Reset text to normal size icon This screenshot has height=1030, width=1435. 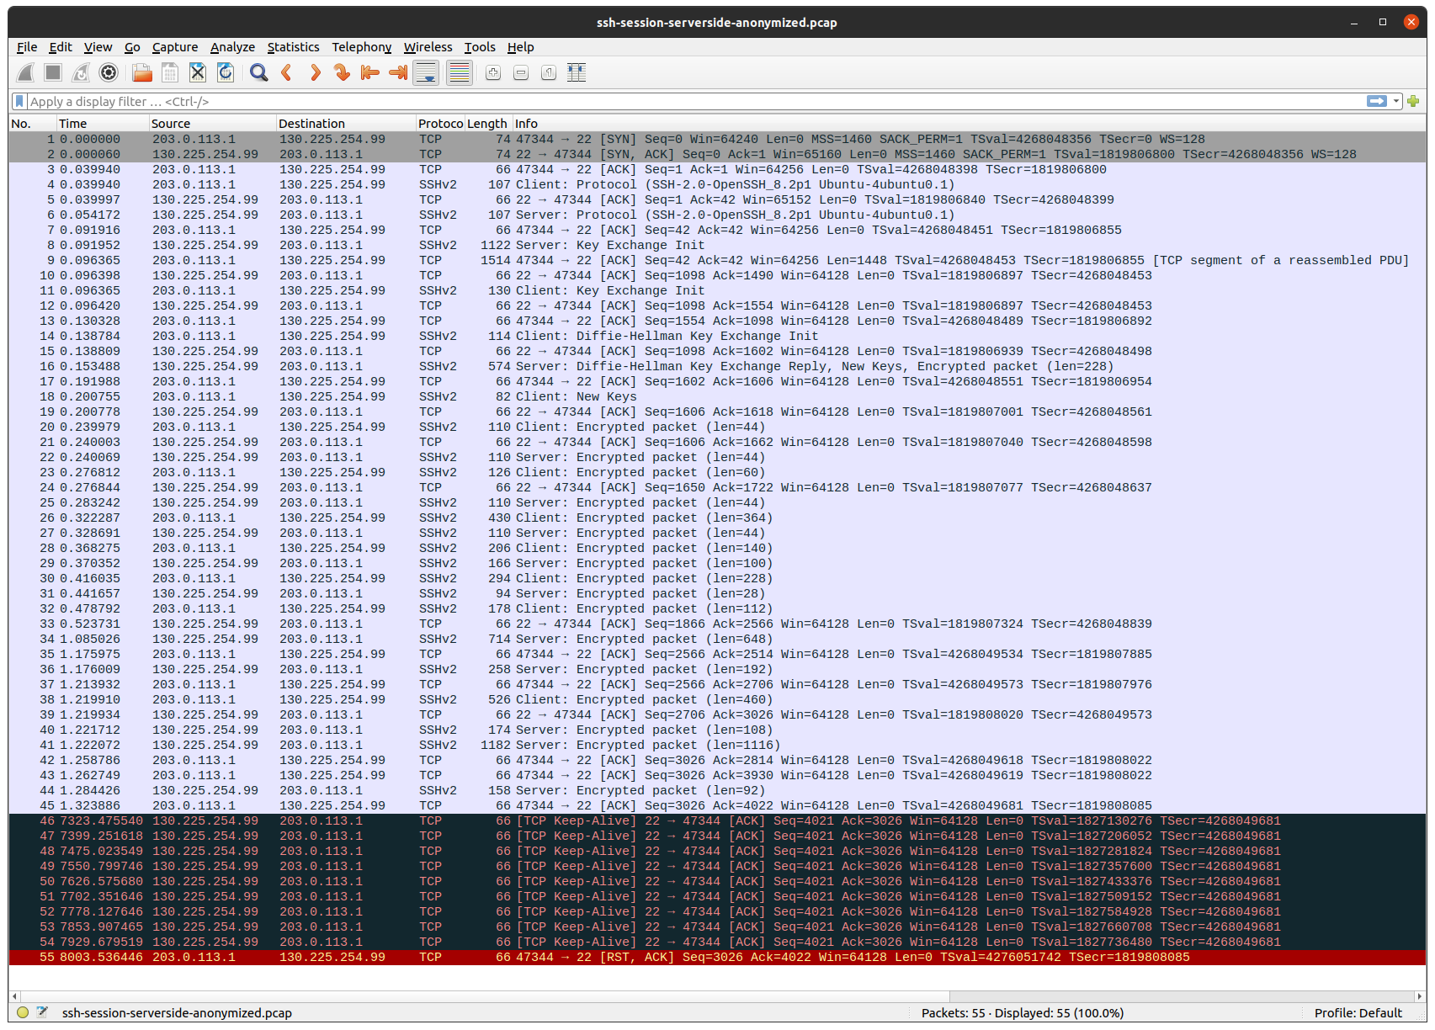tap(549, 73)
